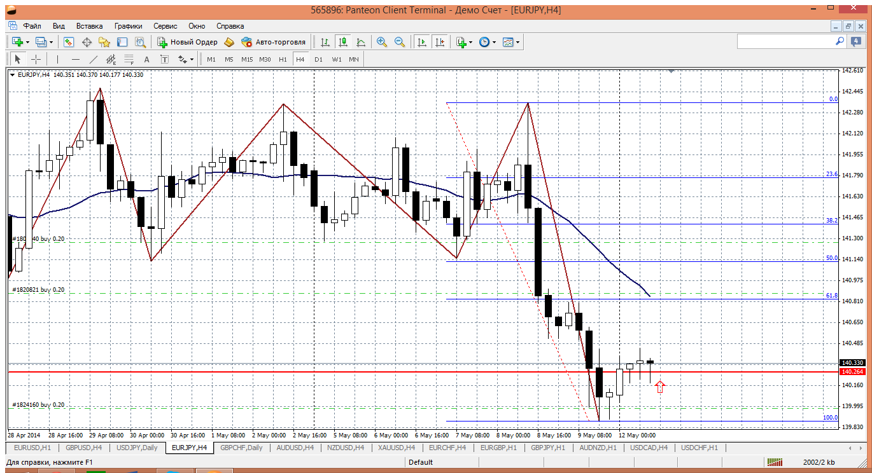Viewport: 872px width, 473px height.
Task: Click the red 140.264 price level label
Action: click(x=852, y=372)
